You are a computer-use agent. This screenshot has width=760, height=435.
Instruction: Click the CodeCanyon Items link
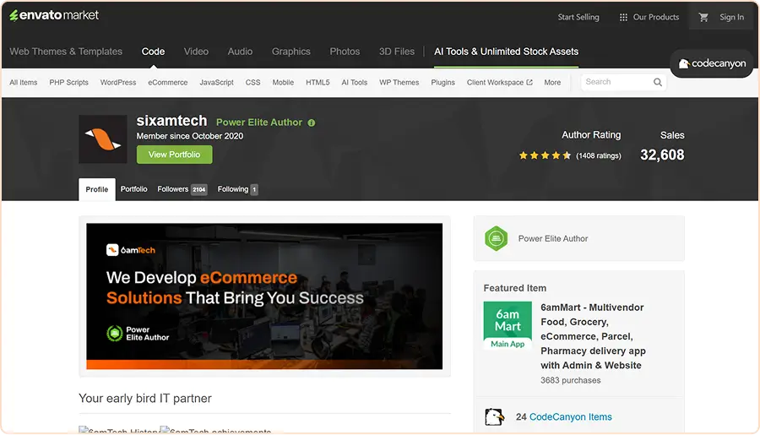[571, 416]
